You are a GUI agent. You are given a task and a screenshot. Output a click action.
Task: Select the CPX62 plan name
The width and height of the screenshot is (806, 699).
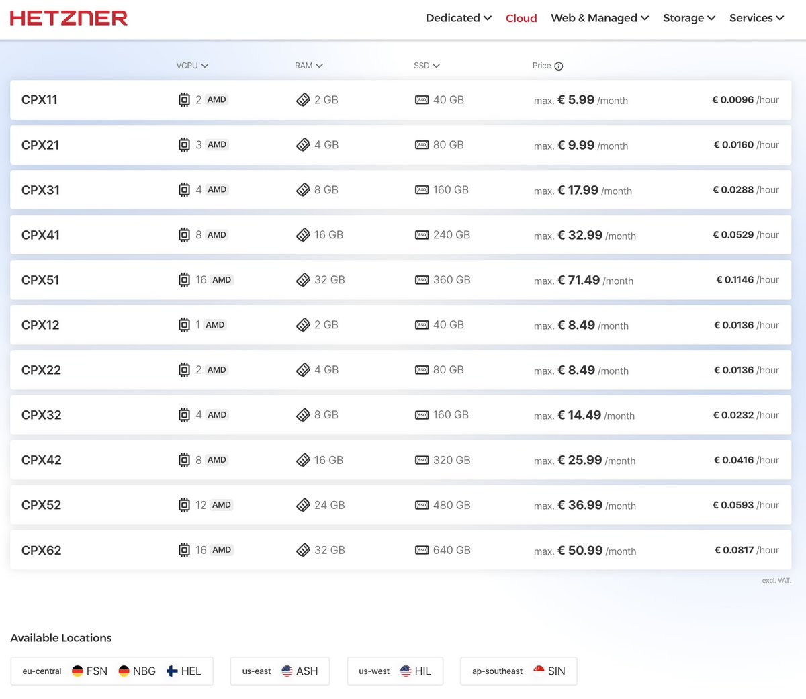point(41,550)
